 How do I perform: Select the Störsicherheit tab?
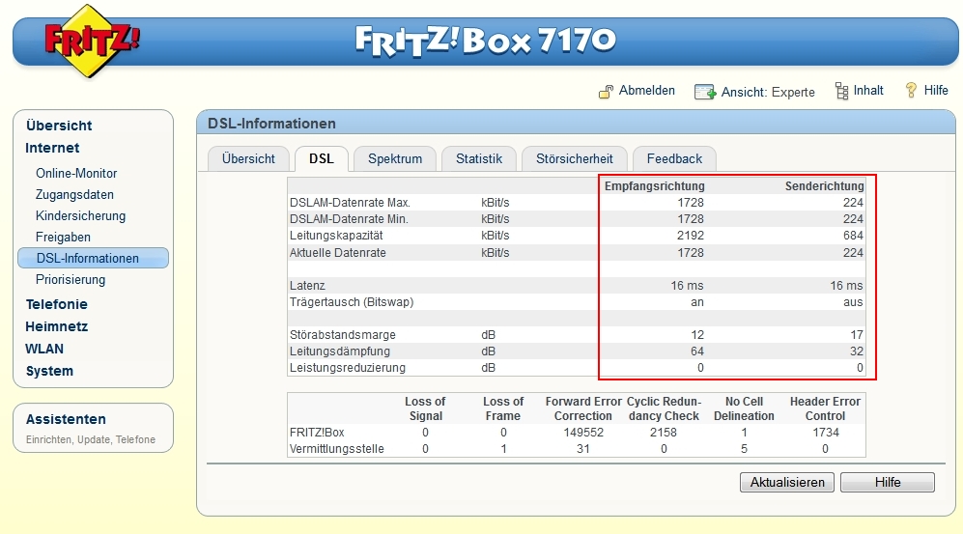pos(575,159)
